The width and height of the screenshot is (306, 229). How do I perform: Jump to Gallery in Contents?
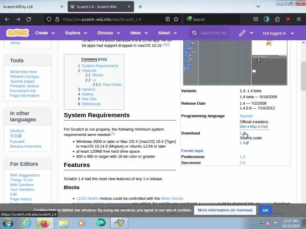coord(88,94)
